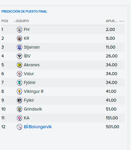
Task: Click the Grindavík club crest
Action: (x=19, y=109)
